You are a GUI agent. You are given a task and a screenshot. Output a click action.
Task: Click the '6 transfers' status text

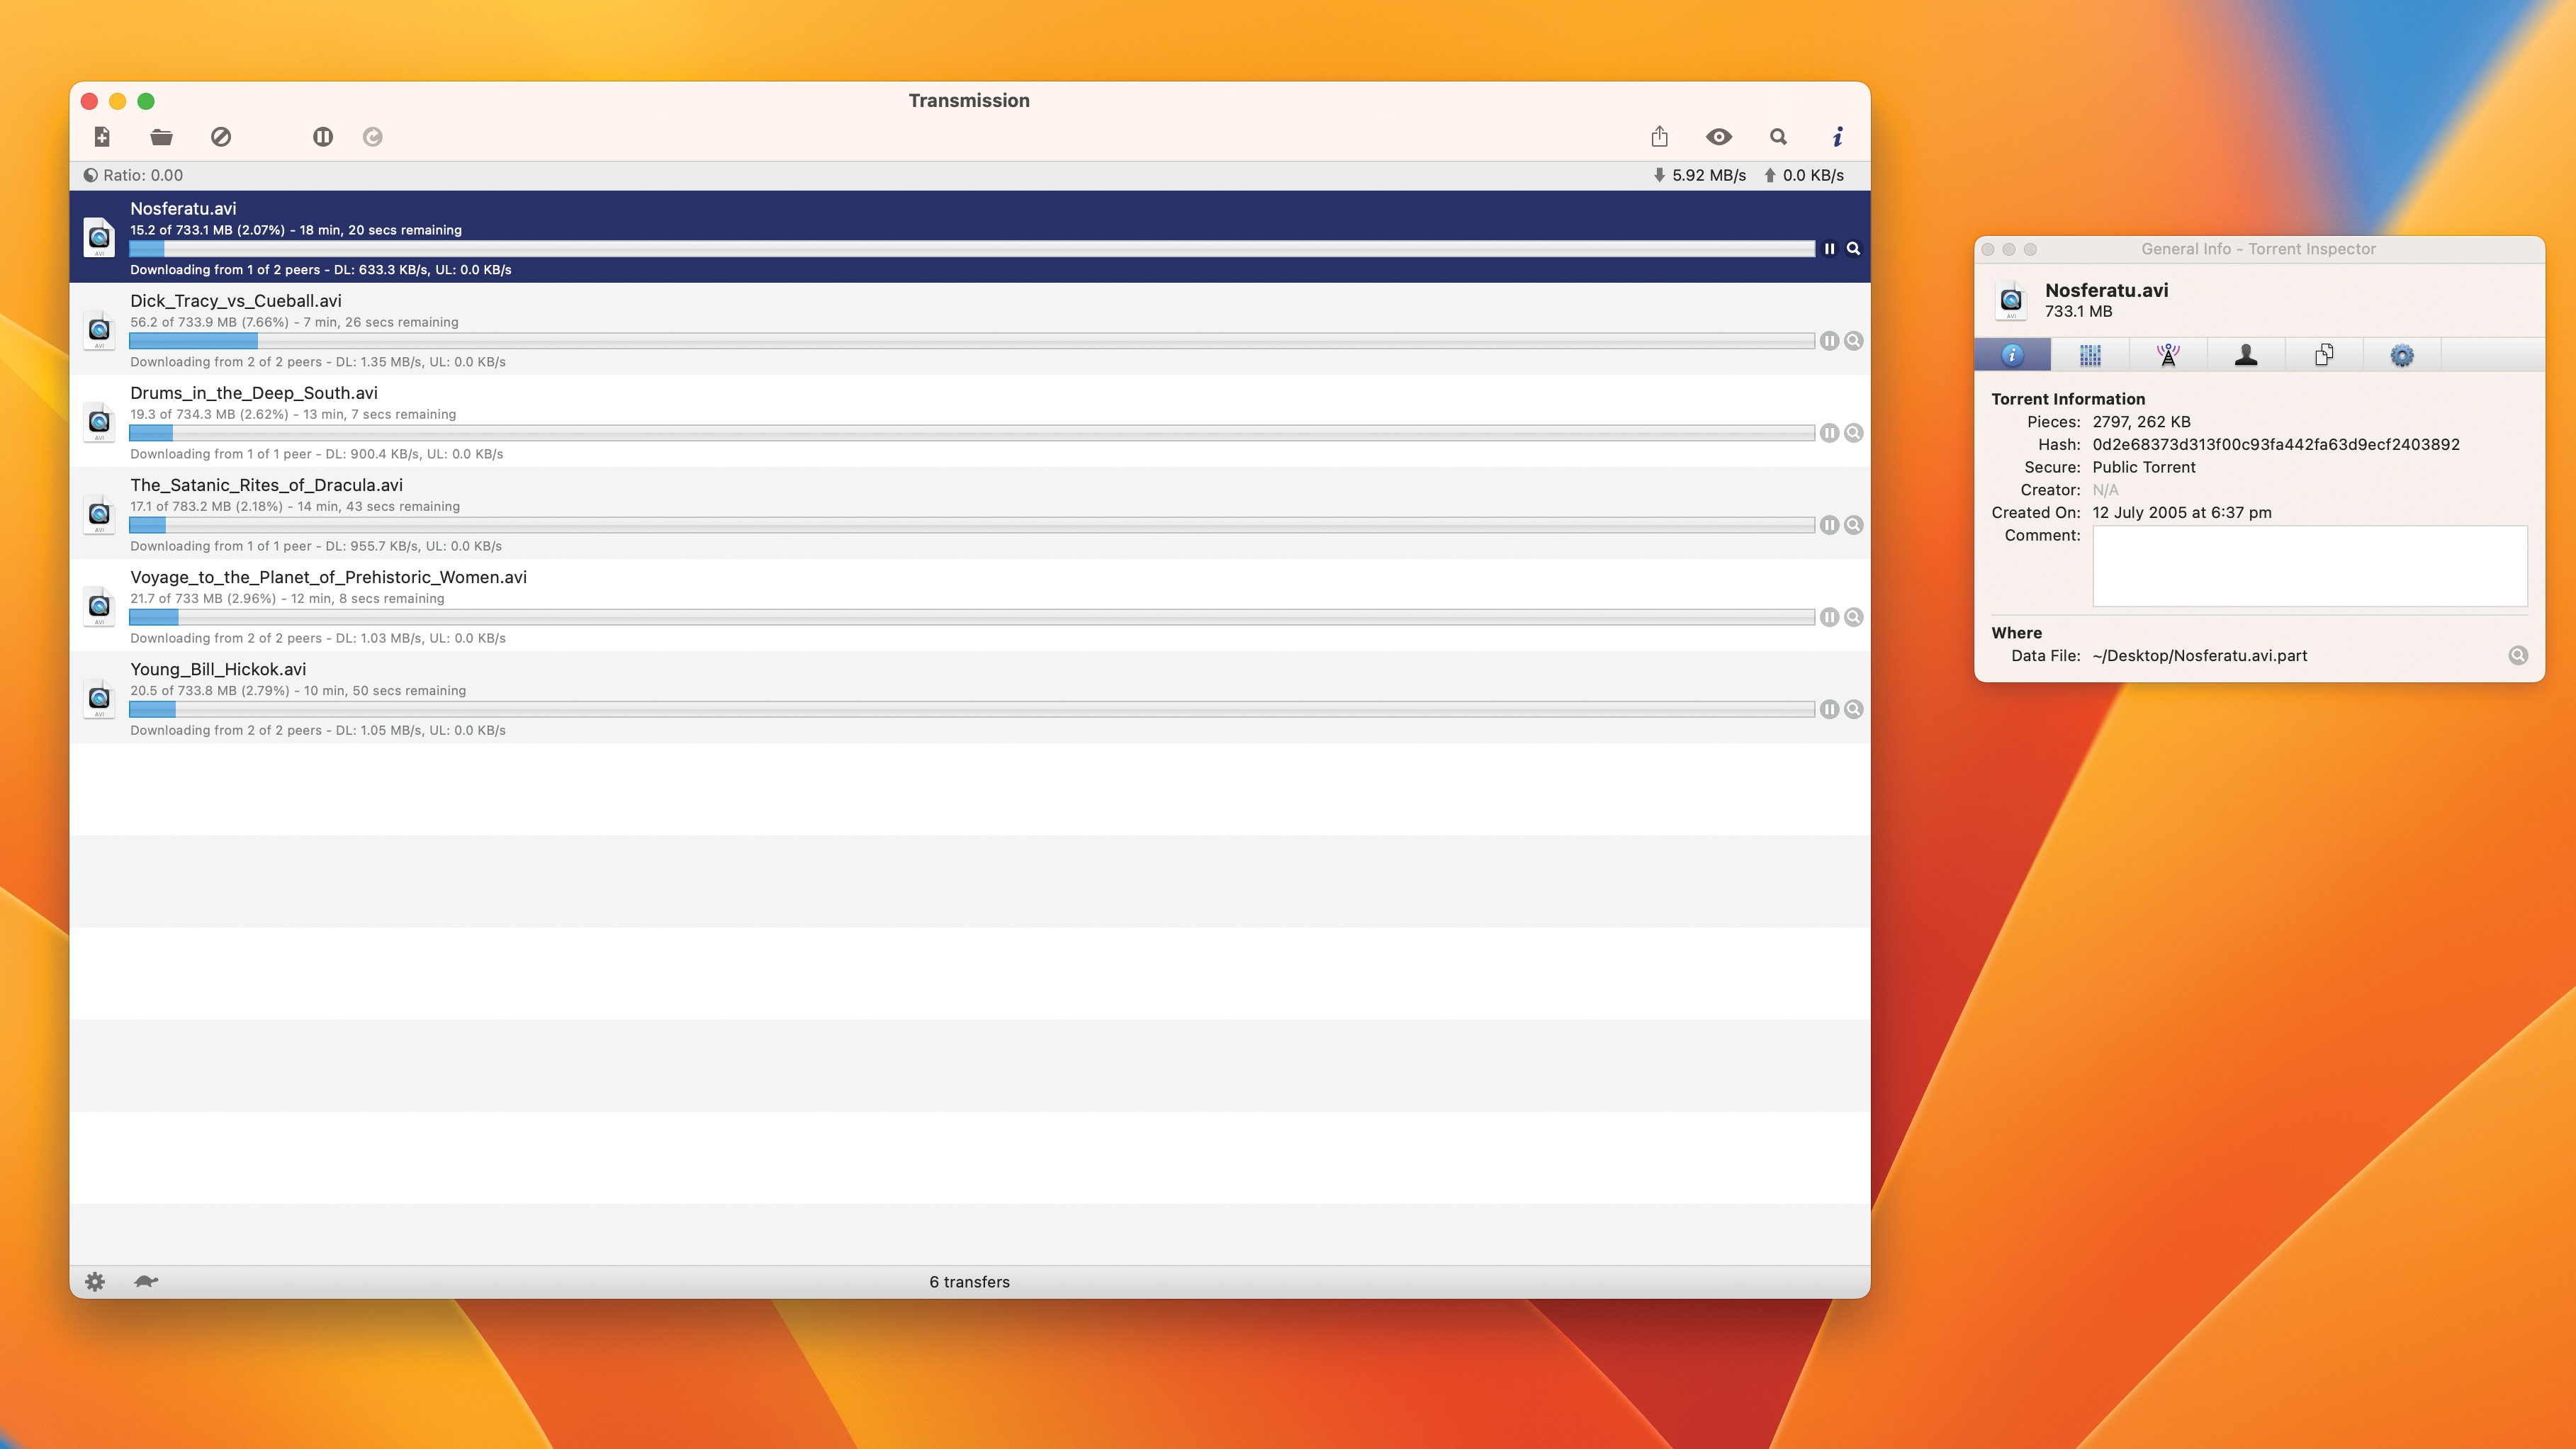click(x=969, y=1281)
